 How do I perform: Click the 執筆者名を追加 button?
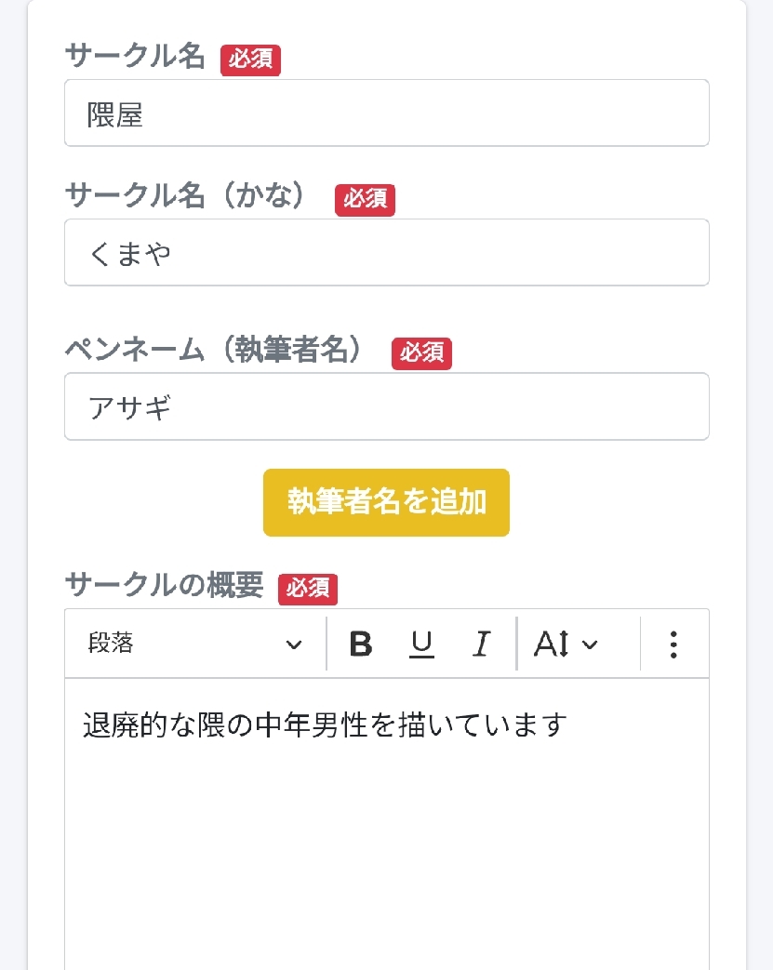[x=386, y=502]
